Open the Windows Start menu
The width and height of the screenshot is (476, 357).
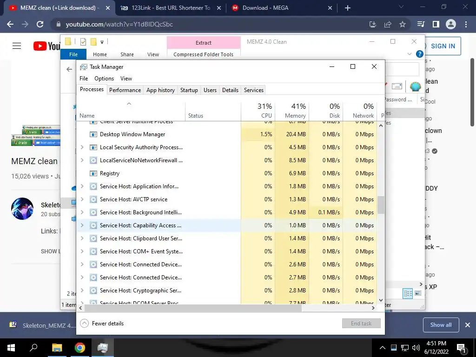[x=11, y=348]
